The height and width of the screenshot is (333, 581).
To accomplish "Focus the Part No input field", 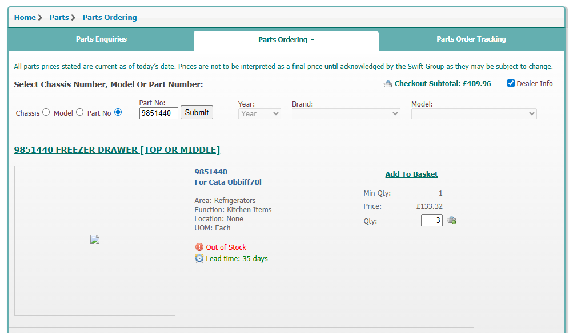I will coord(159,113).
